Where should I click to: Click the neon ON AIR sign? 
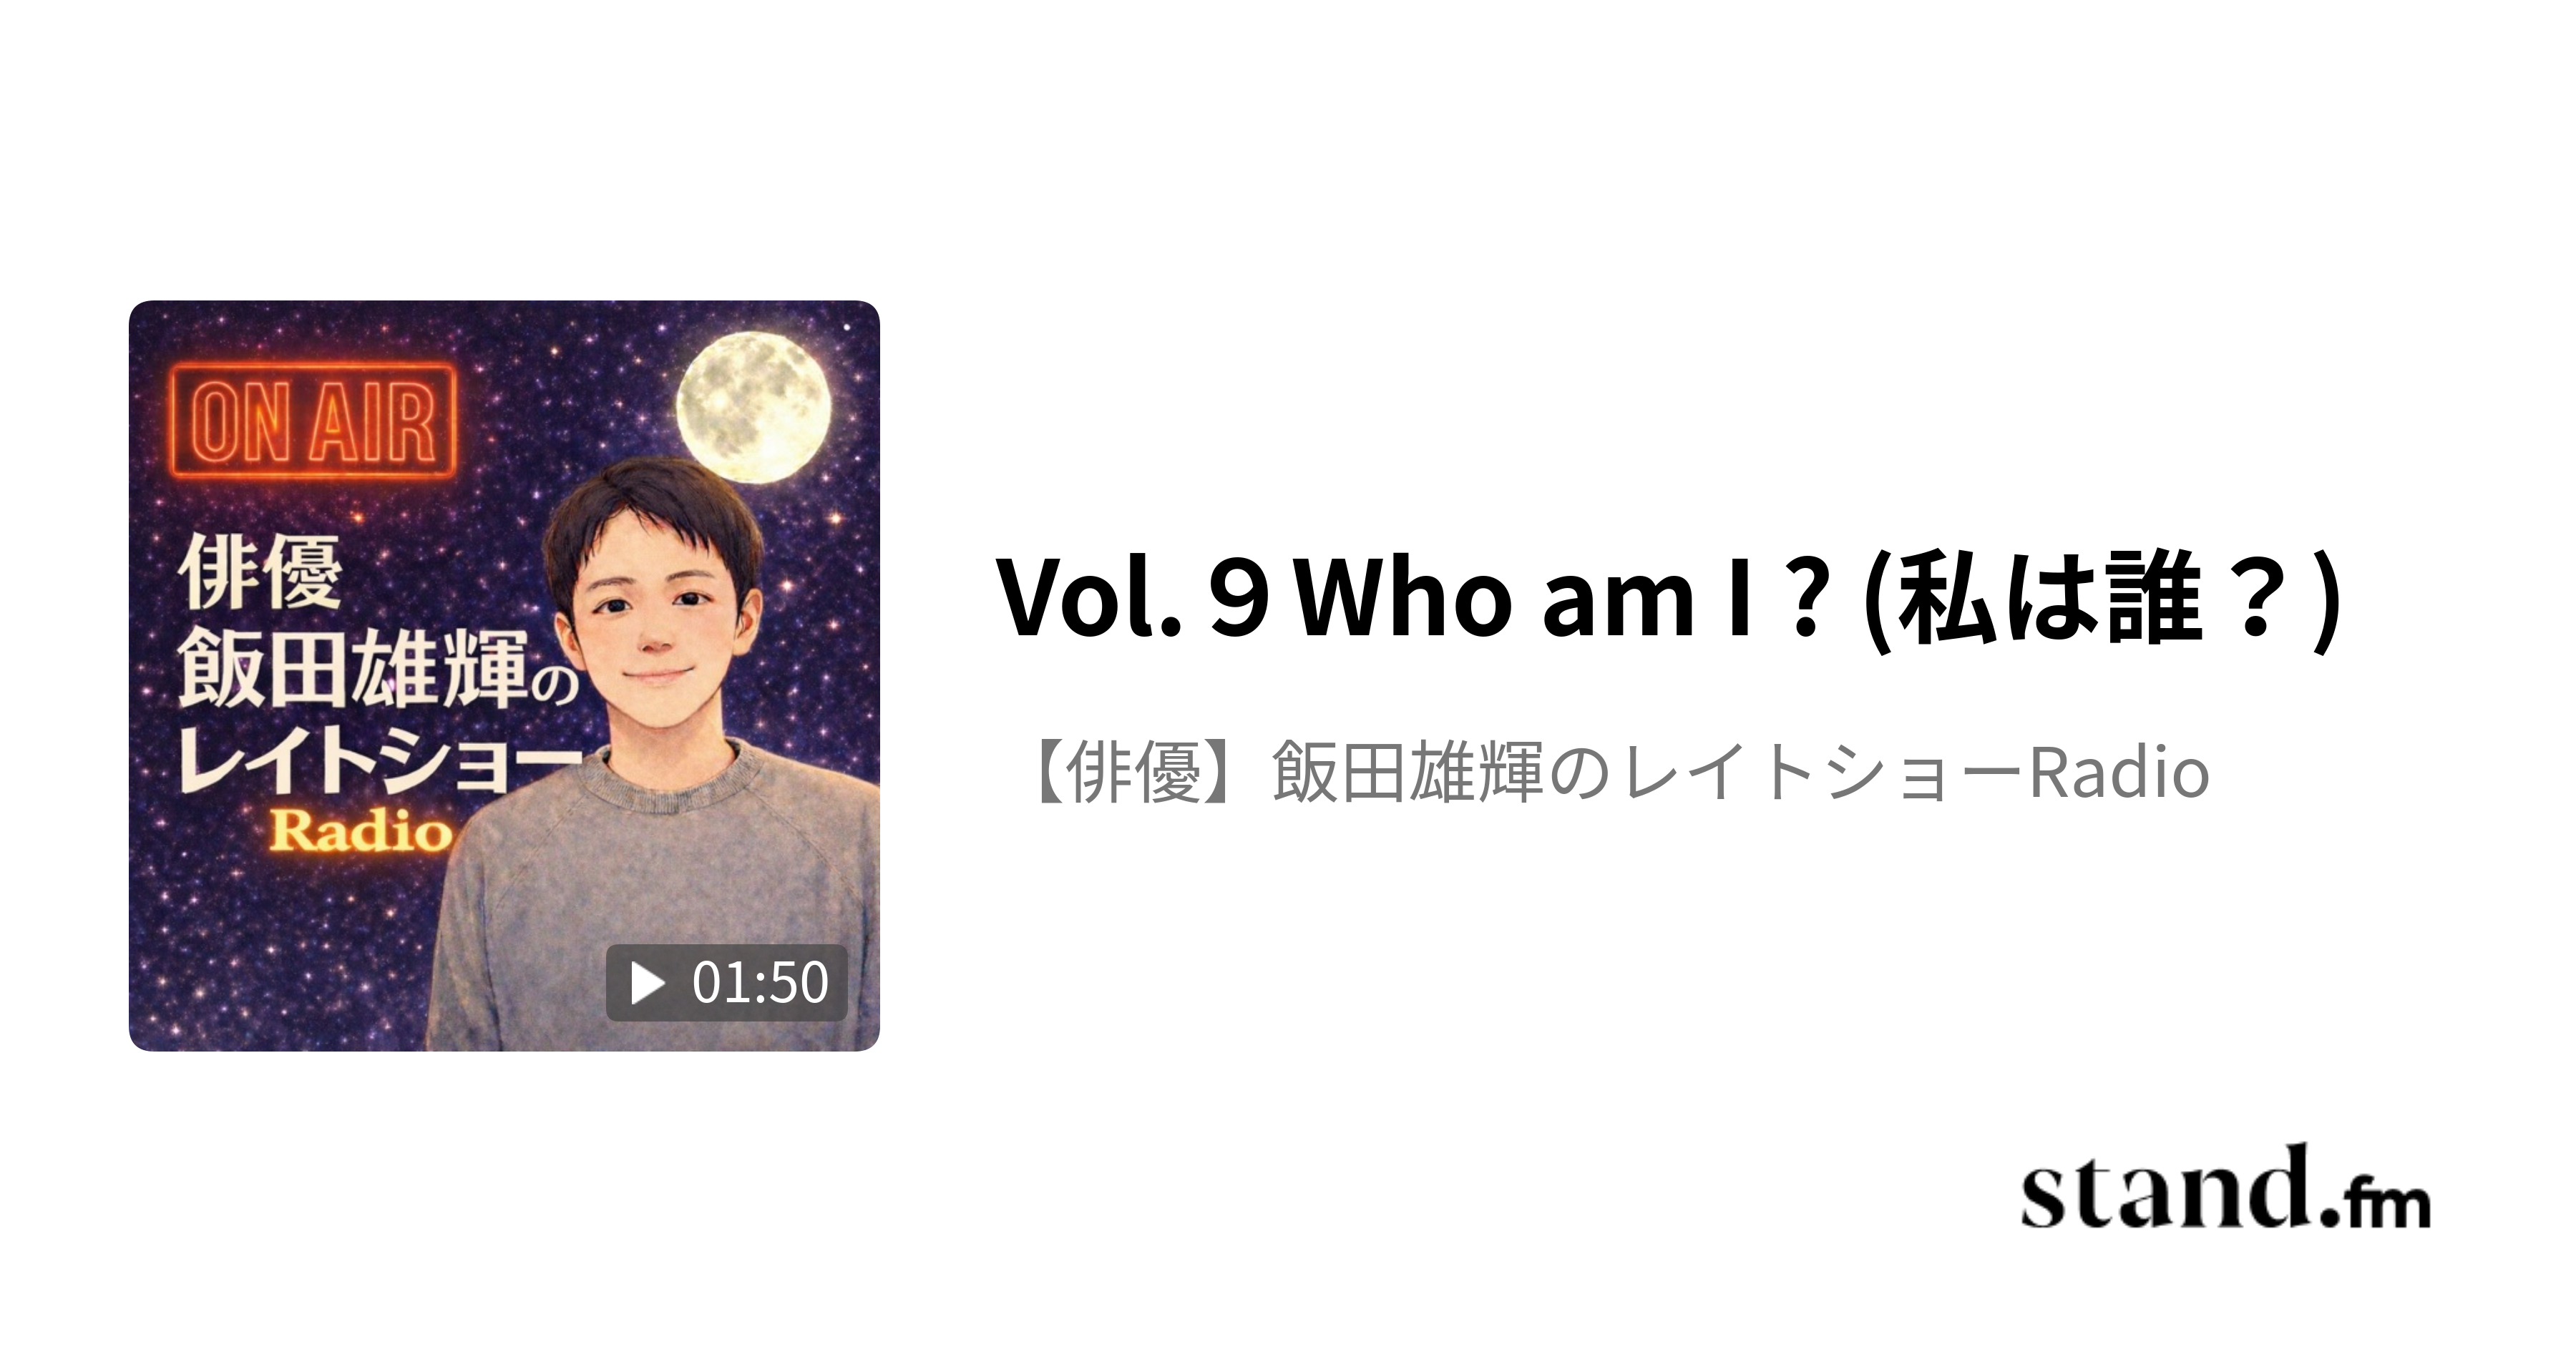(314, 421)
